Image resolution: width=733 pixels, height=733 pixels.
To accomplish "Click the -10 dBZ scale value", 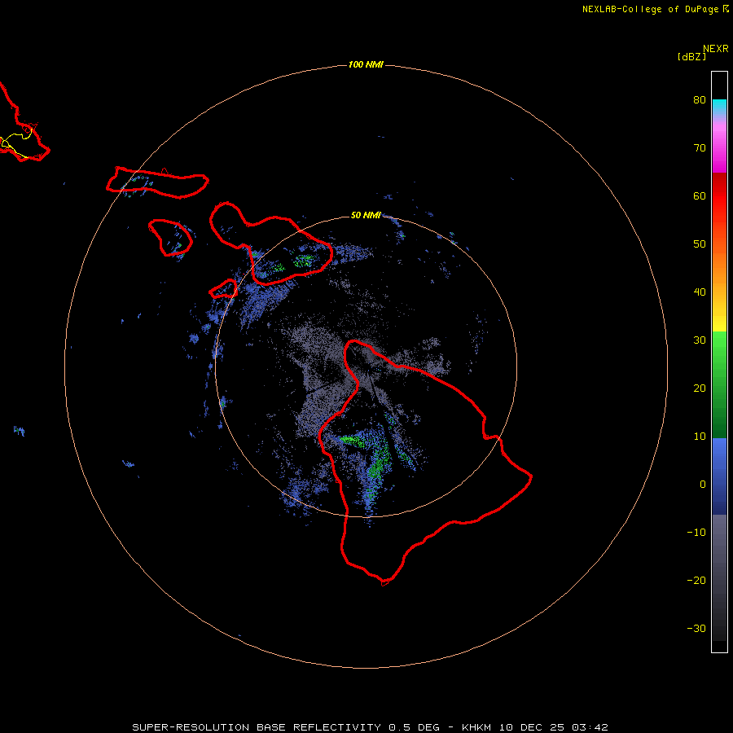I will 696,533.
